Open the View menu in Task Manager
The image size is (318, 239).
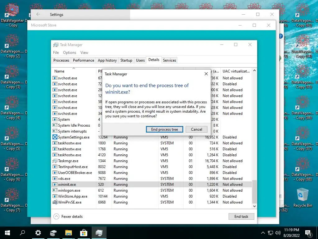[84, 52]
